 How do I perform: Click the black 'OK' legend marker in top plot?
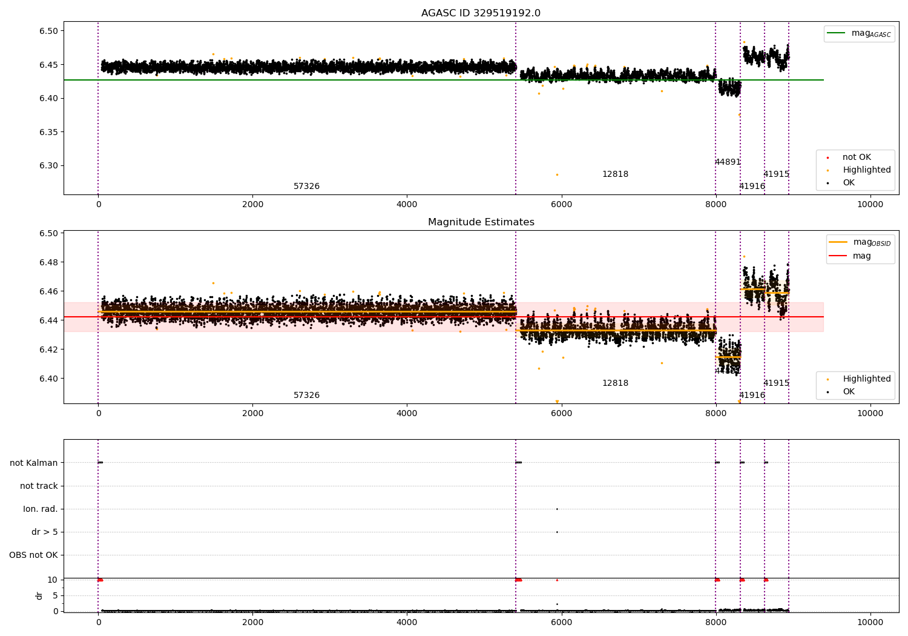827,183
